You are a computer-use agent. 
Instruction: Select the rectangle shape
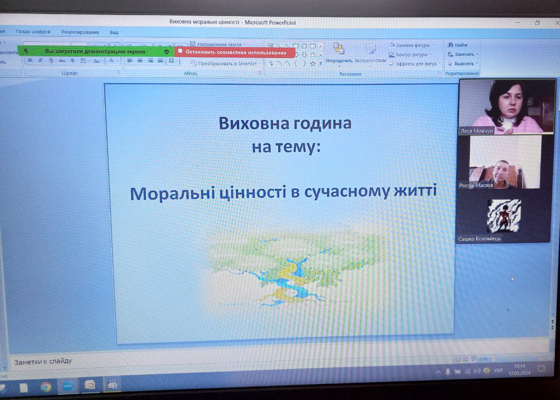296,46
